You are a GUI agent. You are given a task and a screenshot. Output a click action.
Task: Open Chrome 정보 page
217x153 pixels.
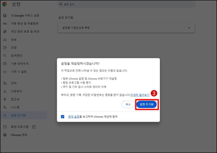(19, 135)
